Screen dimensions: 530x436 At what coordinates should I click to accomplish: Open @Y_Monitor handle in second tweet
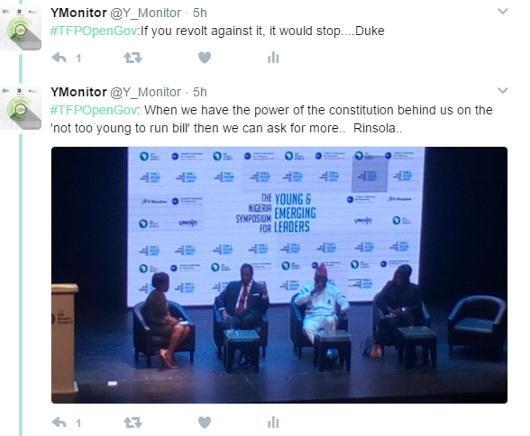click(x=146, y=92)
